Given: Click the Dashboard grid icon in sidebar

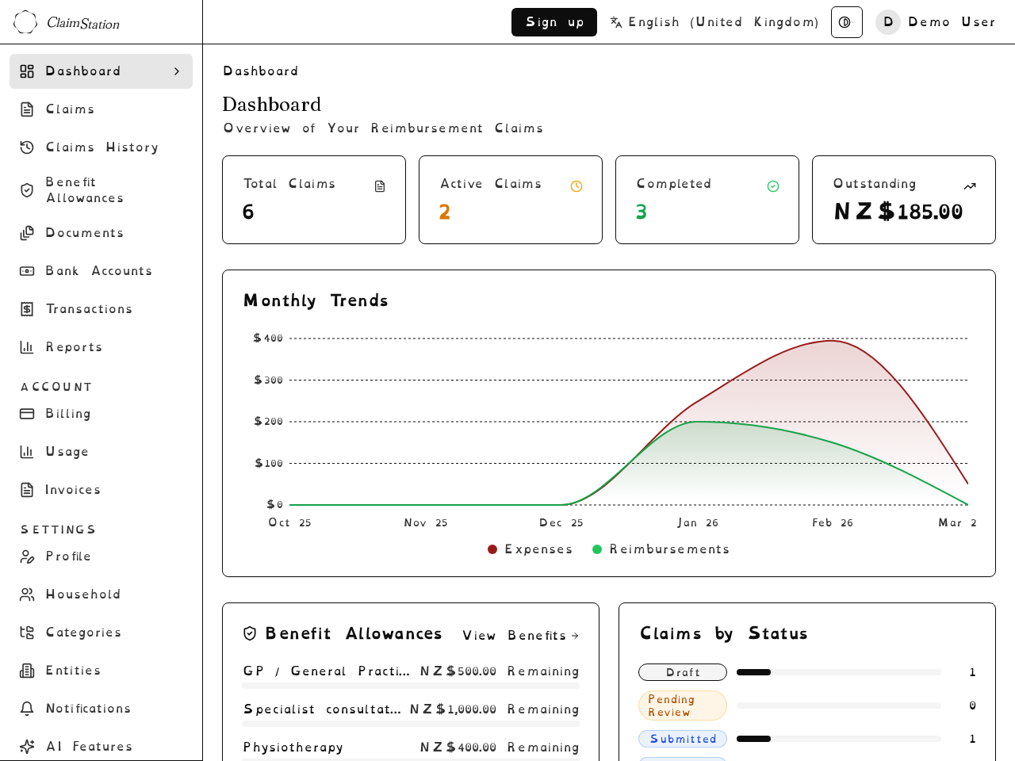Looking at the screenshot, I should point(27,71).
